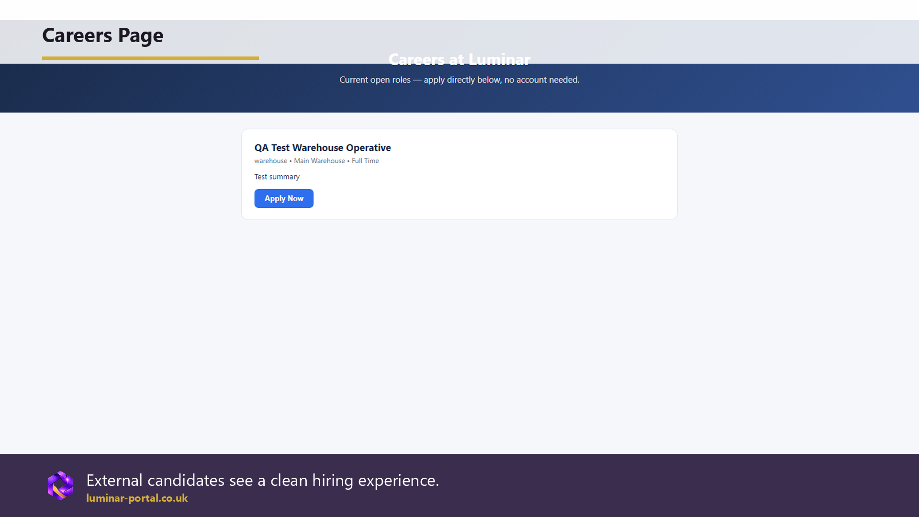Viewport: 919px width, 517px height.
Task: Click the 'Current open roles' subtitle text
Action: [x=459, y=79]
